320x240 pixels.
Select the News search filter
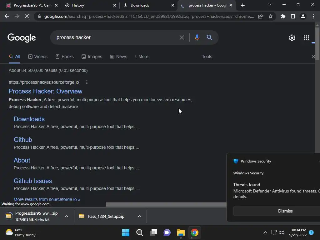(x=118, y=57)
